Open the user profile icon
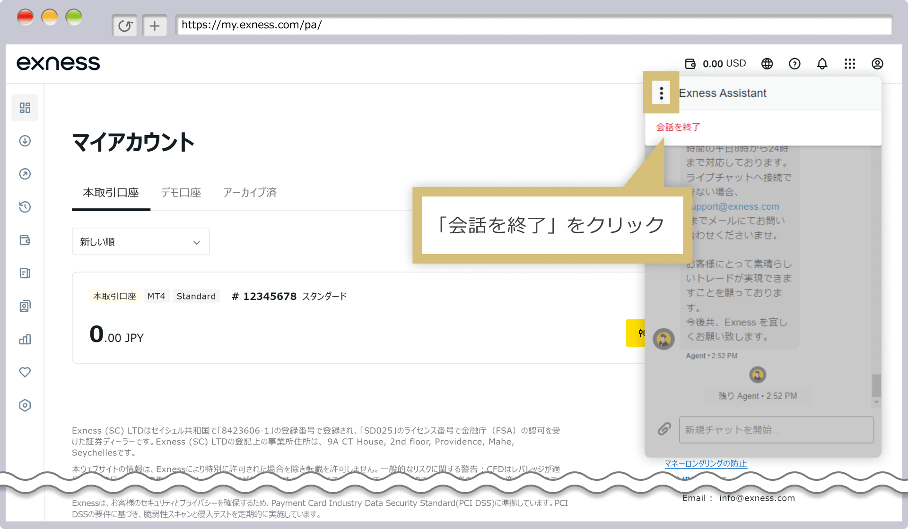Screen dimensions: 908x529 click(877, 64)
